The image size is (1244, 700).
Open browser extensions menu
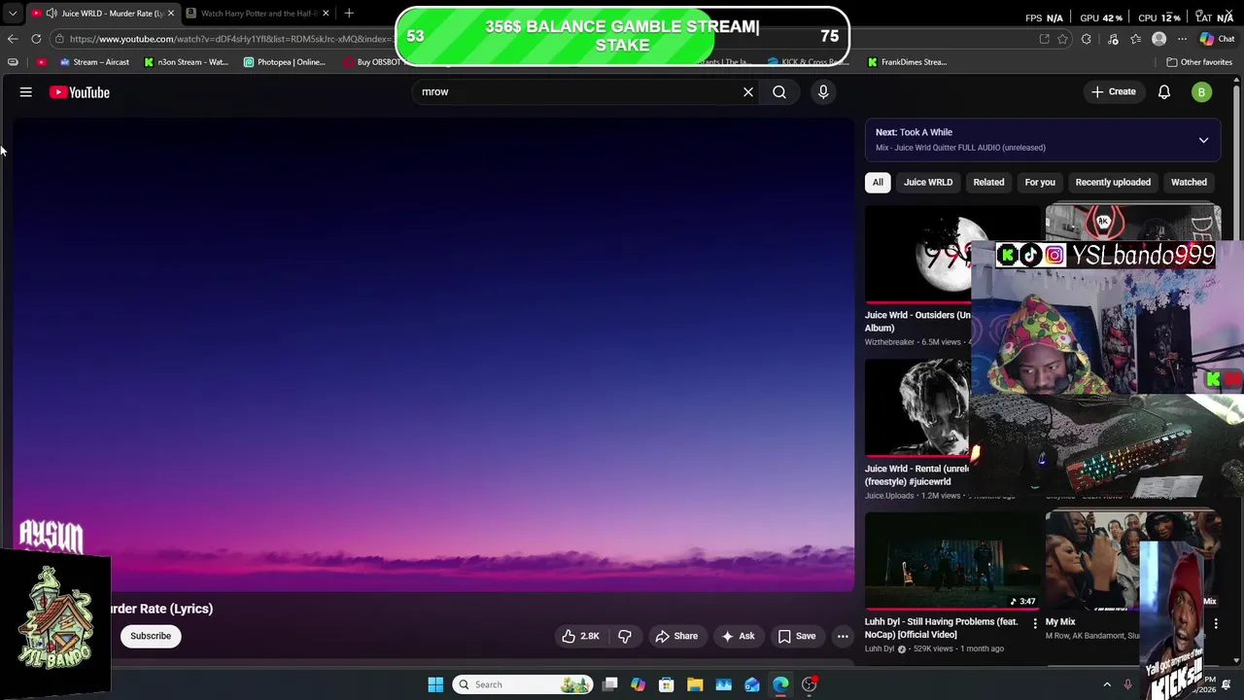pos(1087,39)
